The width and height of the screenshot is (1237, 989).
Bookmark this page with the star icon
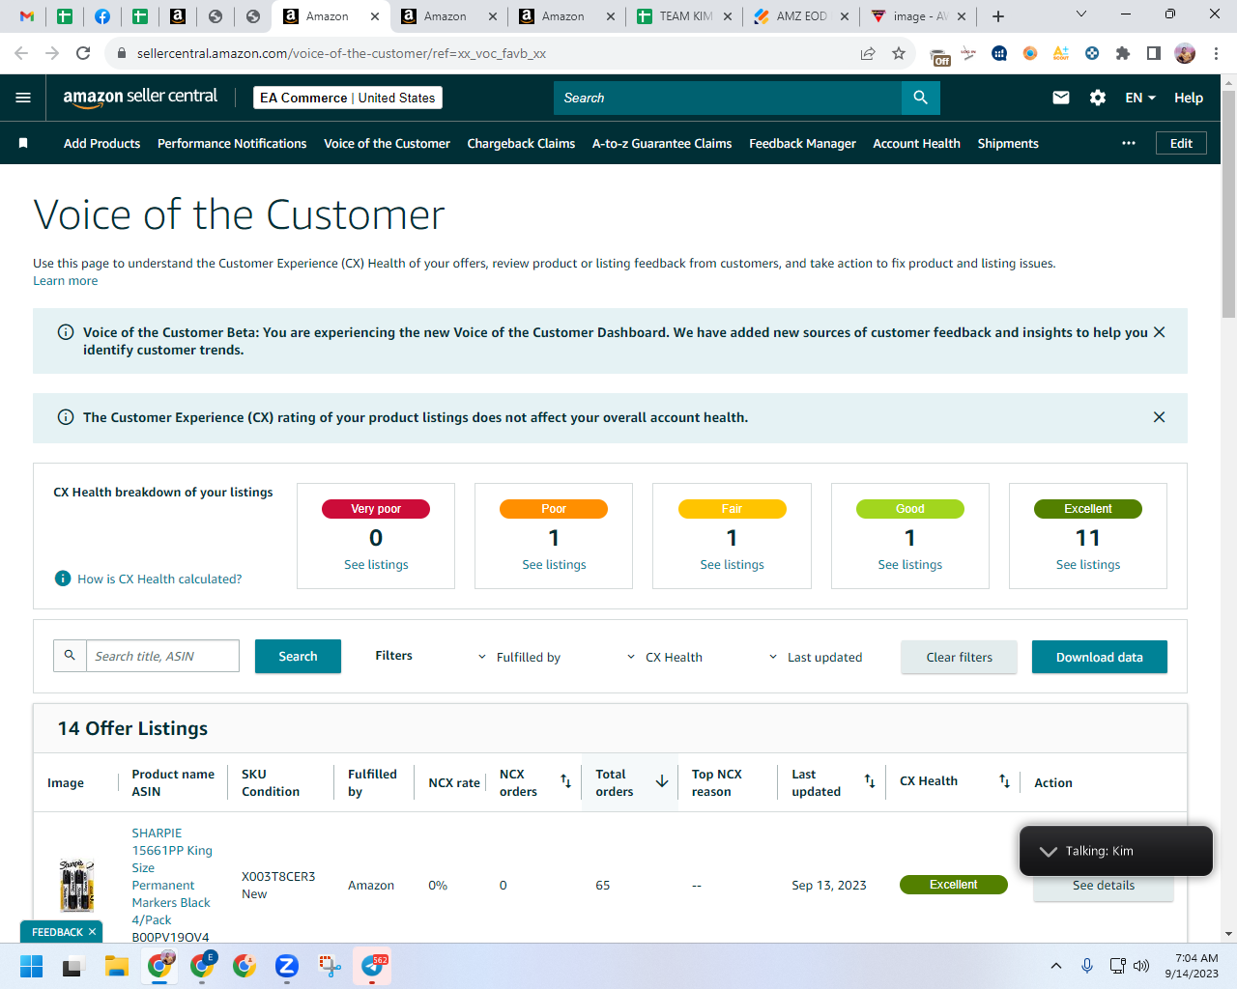899,53
